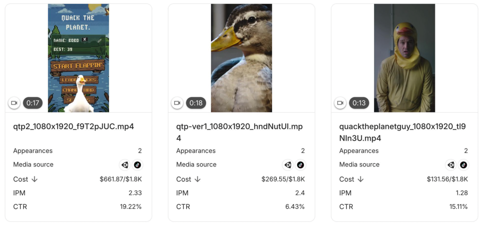Sort by the Cost arrow on the qtp2 card
Screen dimensions: 483x225
(x=34, y=179)
